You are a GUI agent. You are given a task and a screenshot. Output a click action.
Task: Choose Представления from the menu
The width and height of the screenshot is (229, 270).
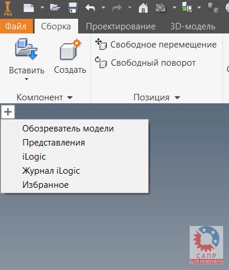(x=75, y=143)
